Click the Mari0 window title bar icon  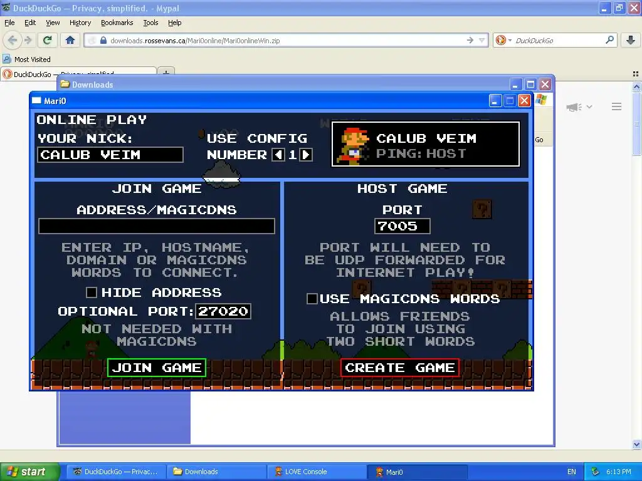point(37,101)
